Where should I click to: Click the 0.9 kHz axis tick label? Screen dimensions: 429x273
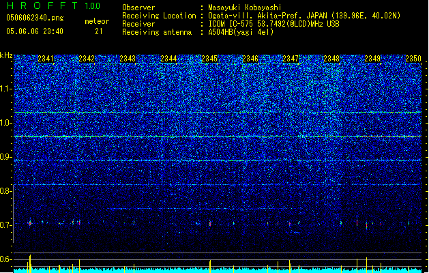[x=6, y=157]
